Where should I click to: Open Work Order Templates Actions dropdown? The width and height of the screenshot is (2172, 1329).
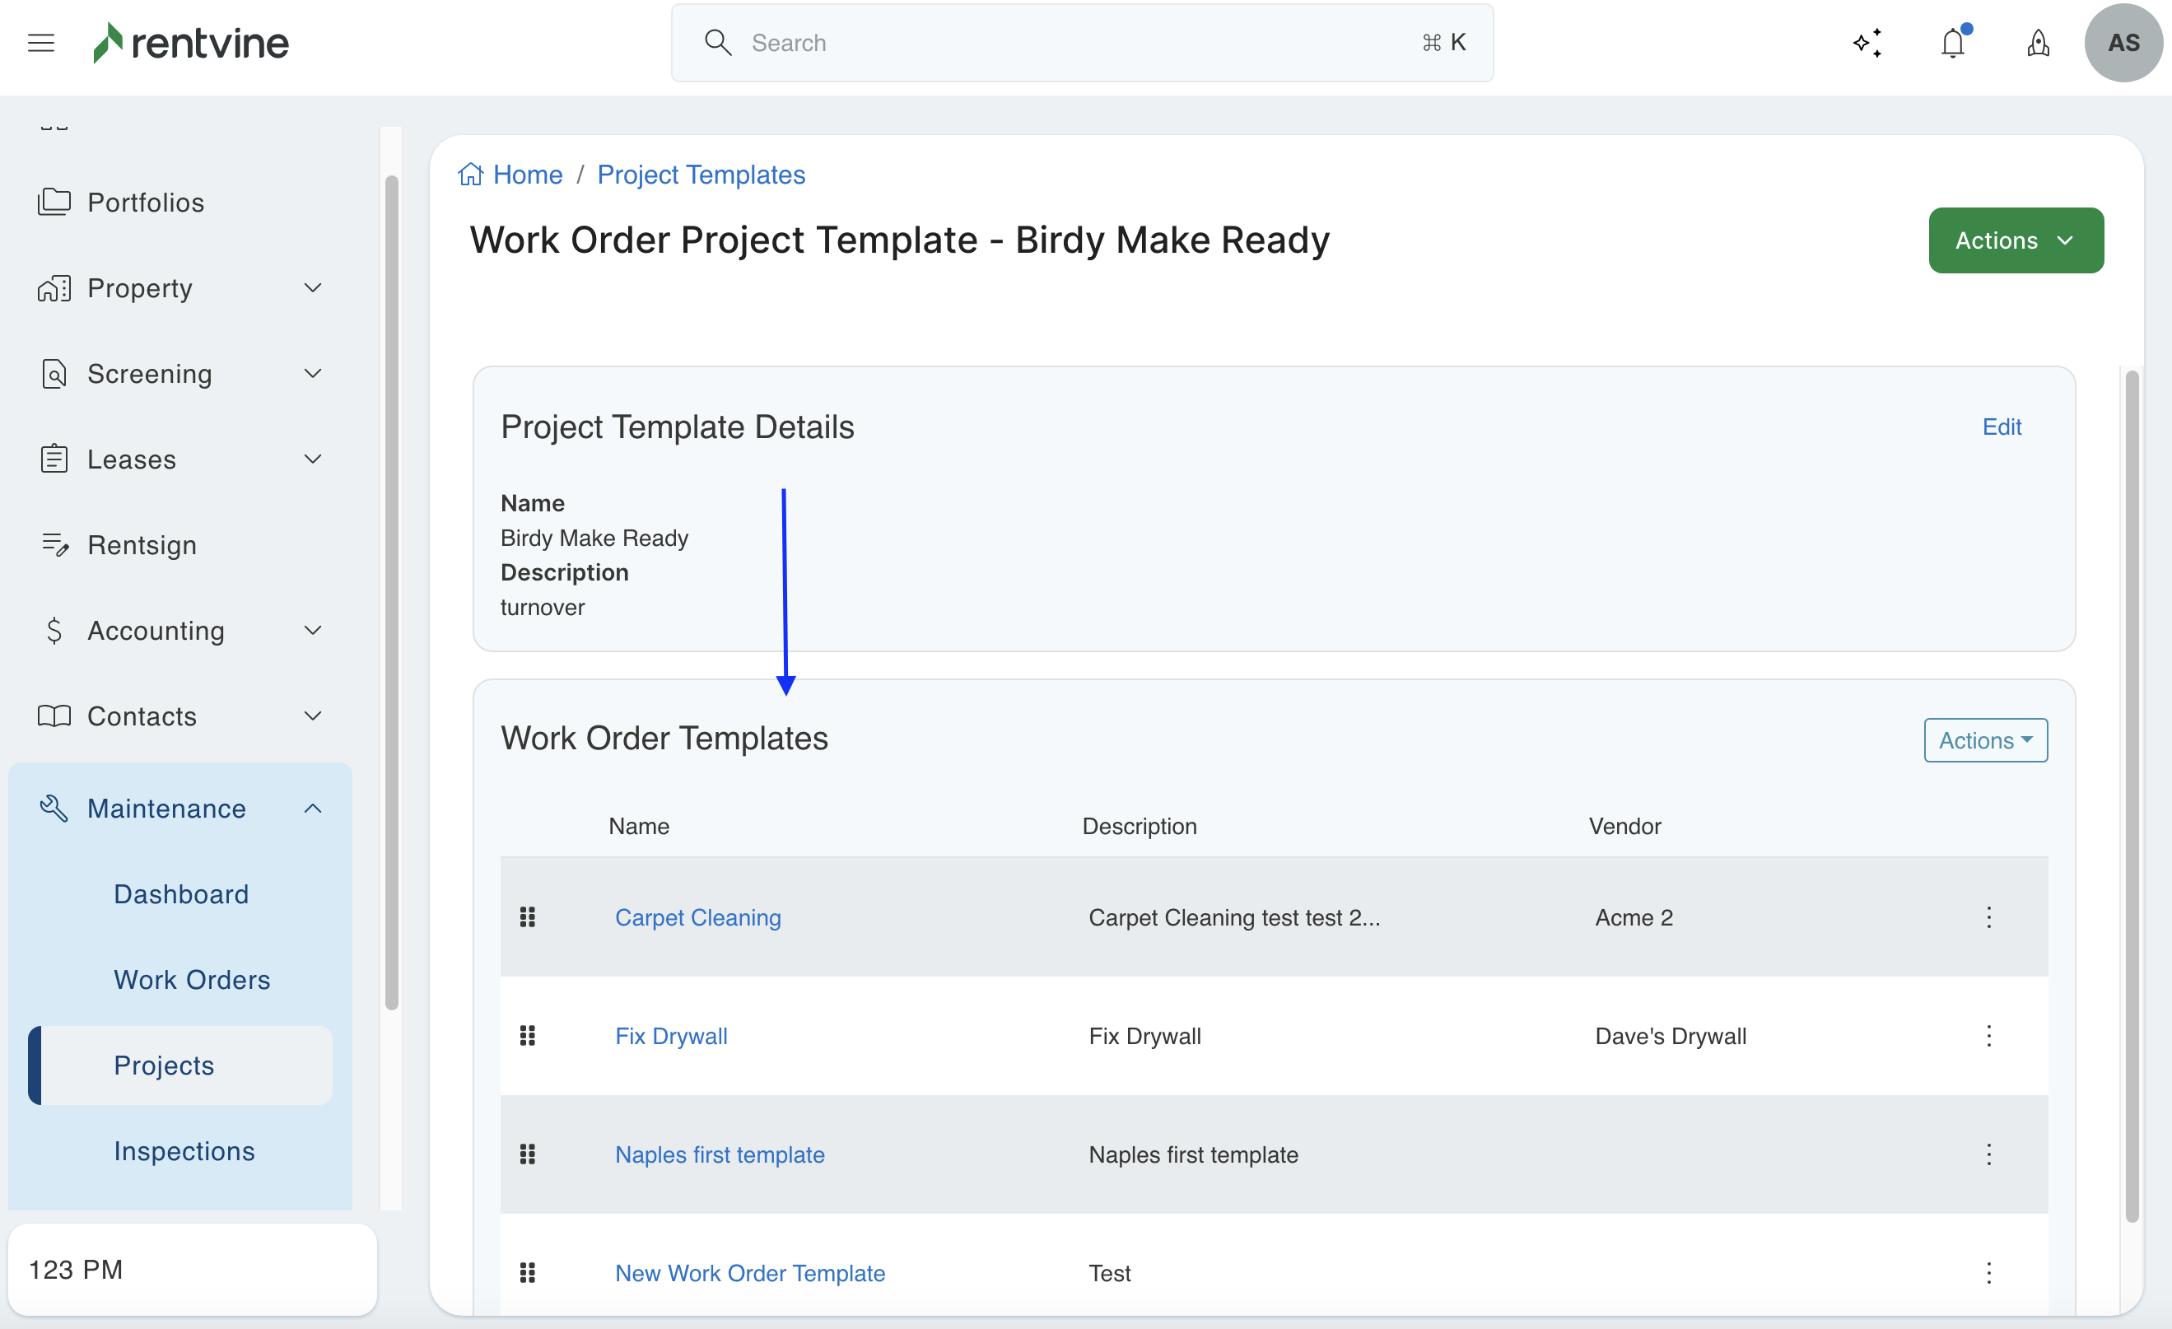[x=1985, y=740]
